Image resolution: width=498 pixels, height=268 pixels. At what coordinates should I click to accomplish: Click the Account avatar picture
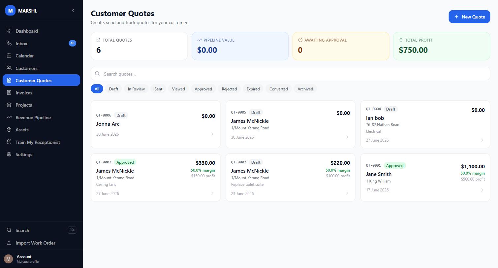(x=8, y=259)
